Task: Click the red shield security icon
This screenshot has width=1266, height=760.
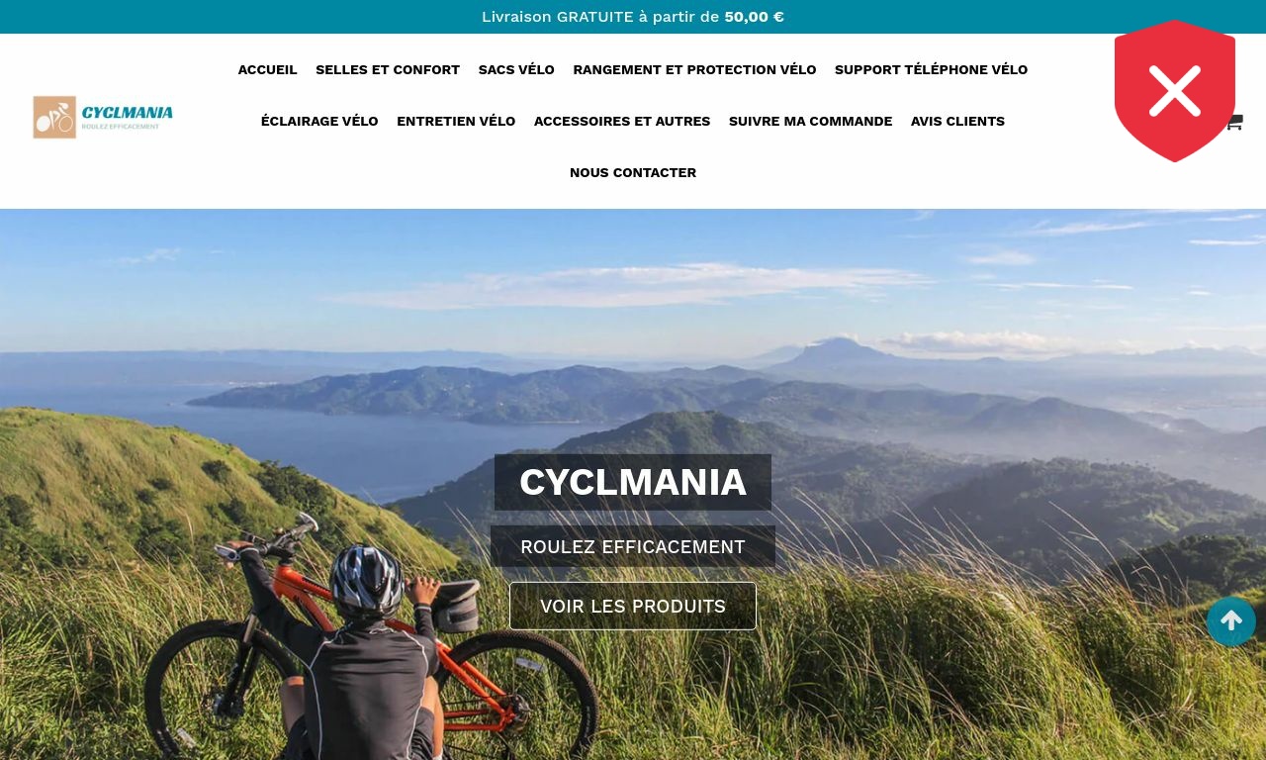Action: coord(1175,91)
